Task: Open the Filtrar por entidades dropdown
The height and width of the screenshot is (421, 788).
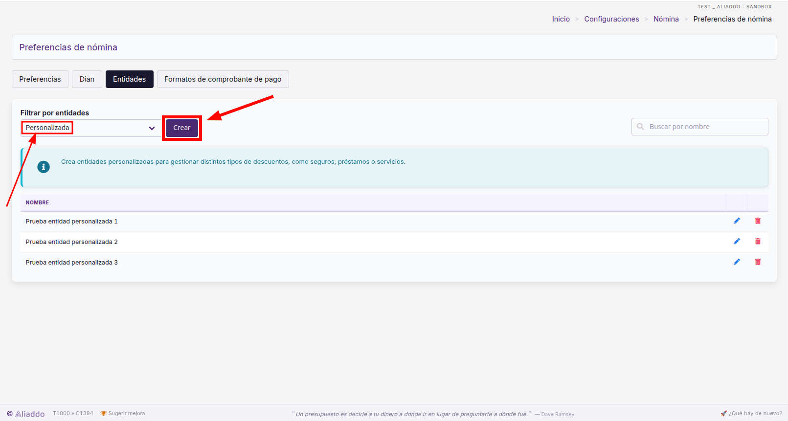Action: coord(91,128)
